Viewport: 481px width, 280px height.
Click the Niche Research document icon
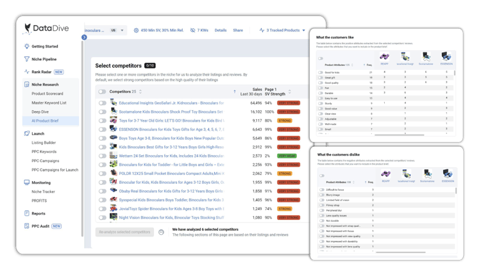pos(27,84)
